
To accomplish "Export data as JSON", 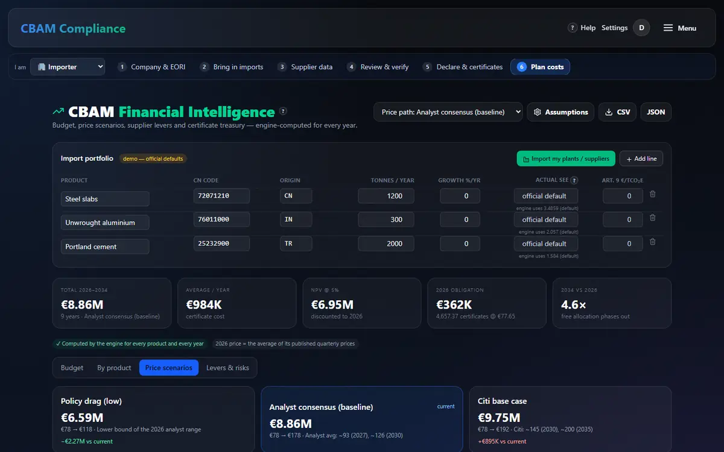I will coord(656,112).
